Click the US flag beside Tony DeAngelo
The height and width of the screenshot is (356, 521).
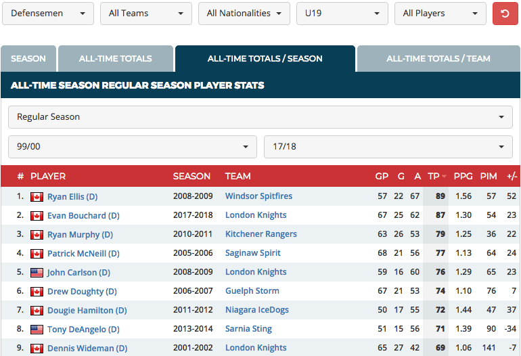click(x=37, y=330)
